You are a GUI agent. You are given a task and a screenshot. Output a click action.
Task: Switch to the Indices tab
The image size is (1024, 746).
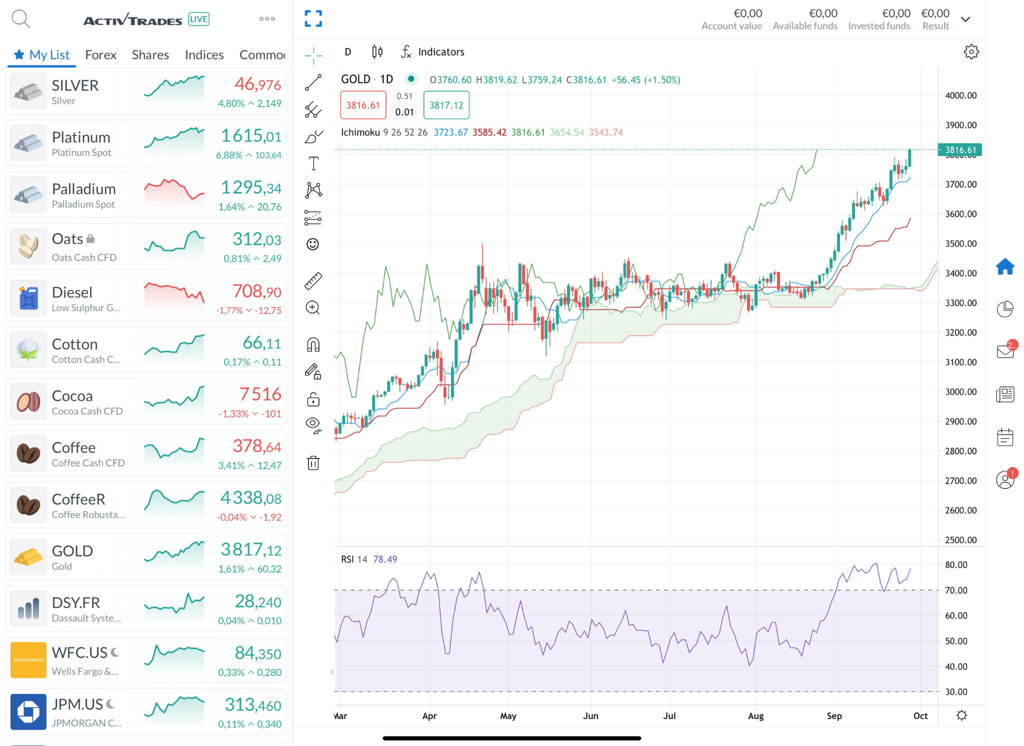[204, 54]
